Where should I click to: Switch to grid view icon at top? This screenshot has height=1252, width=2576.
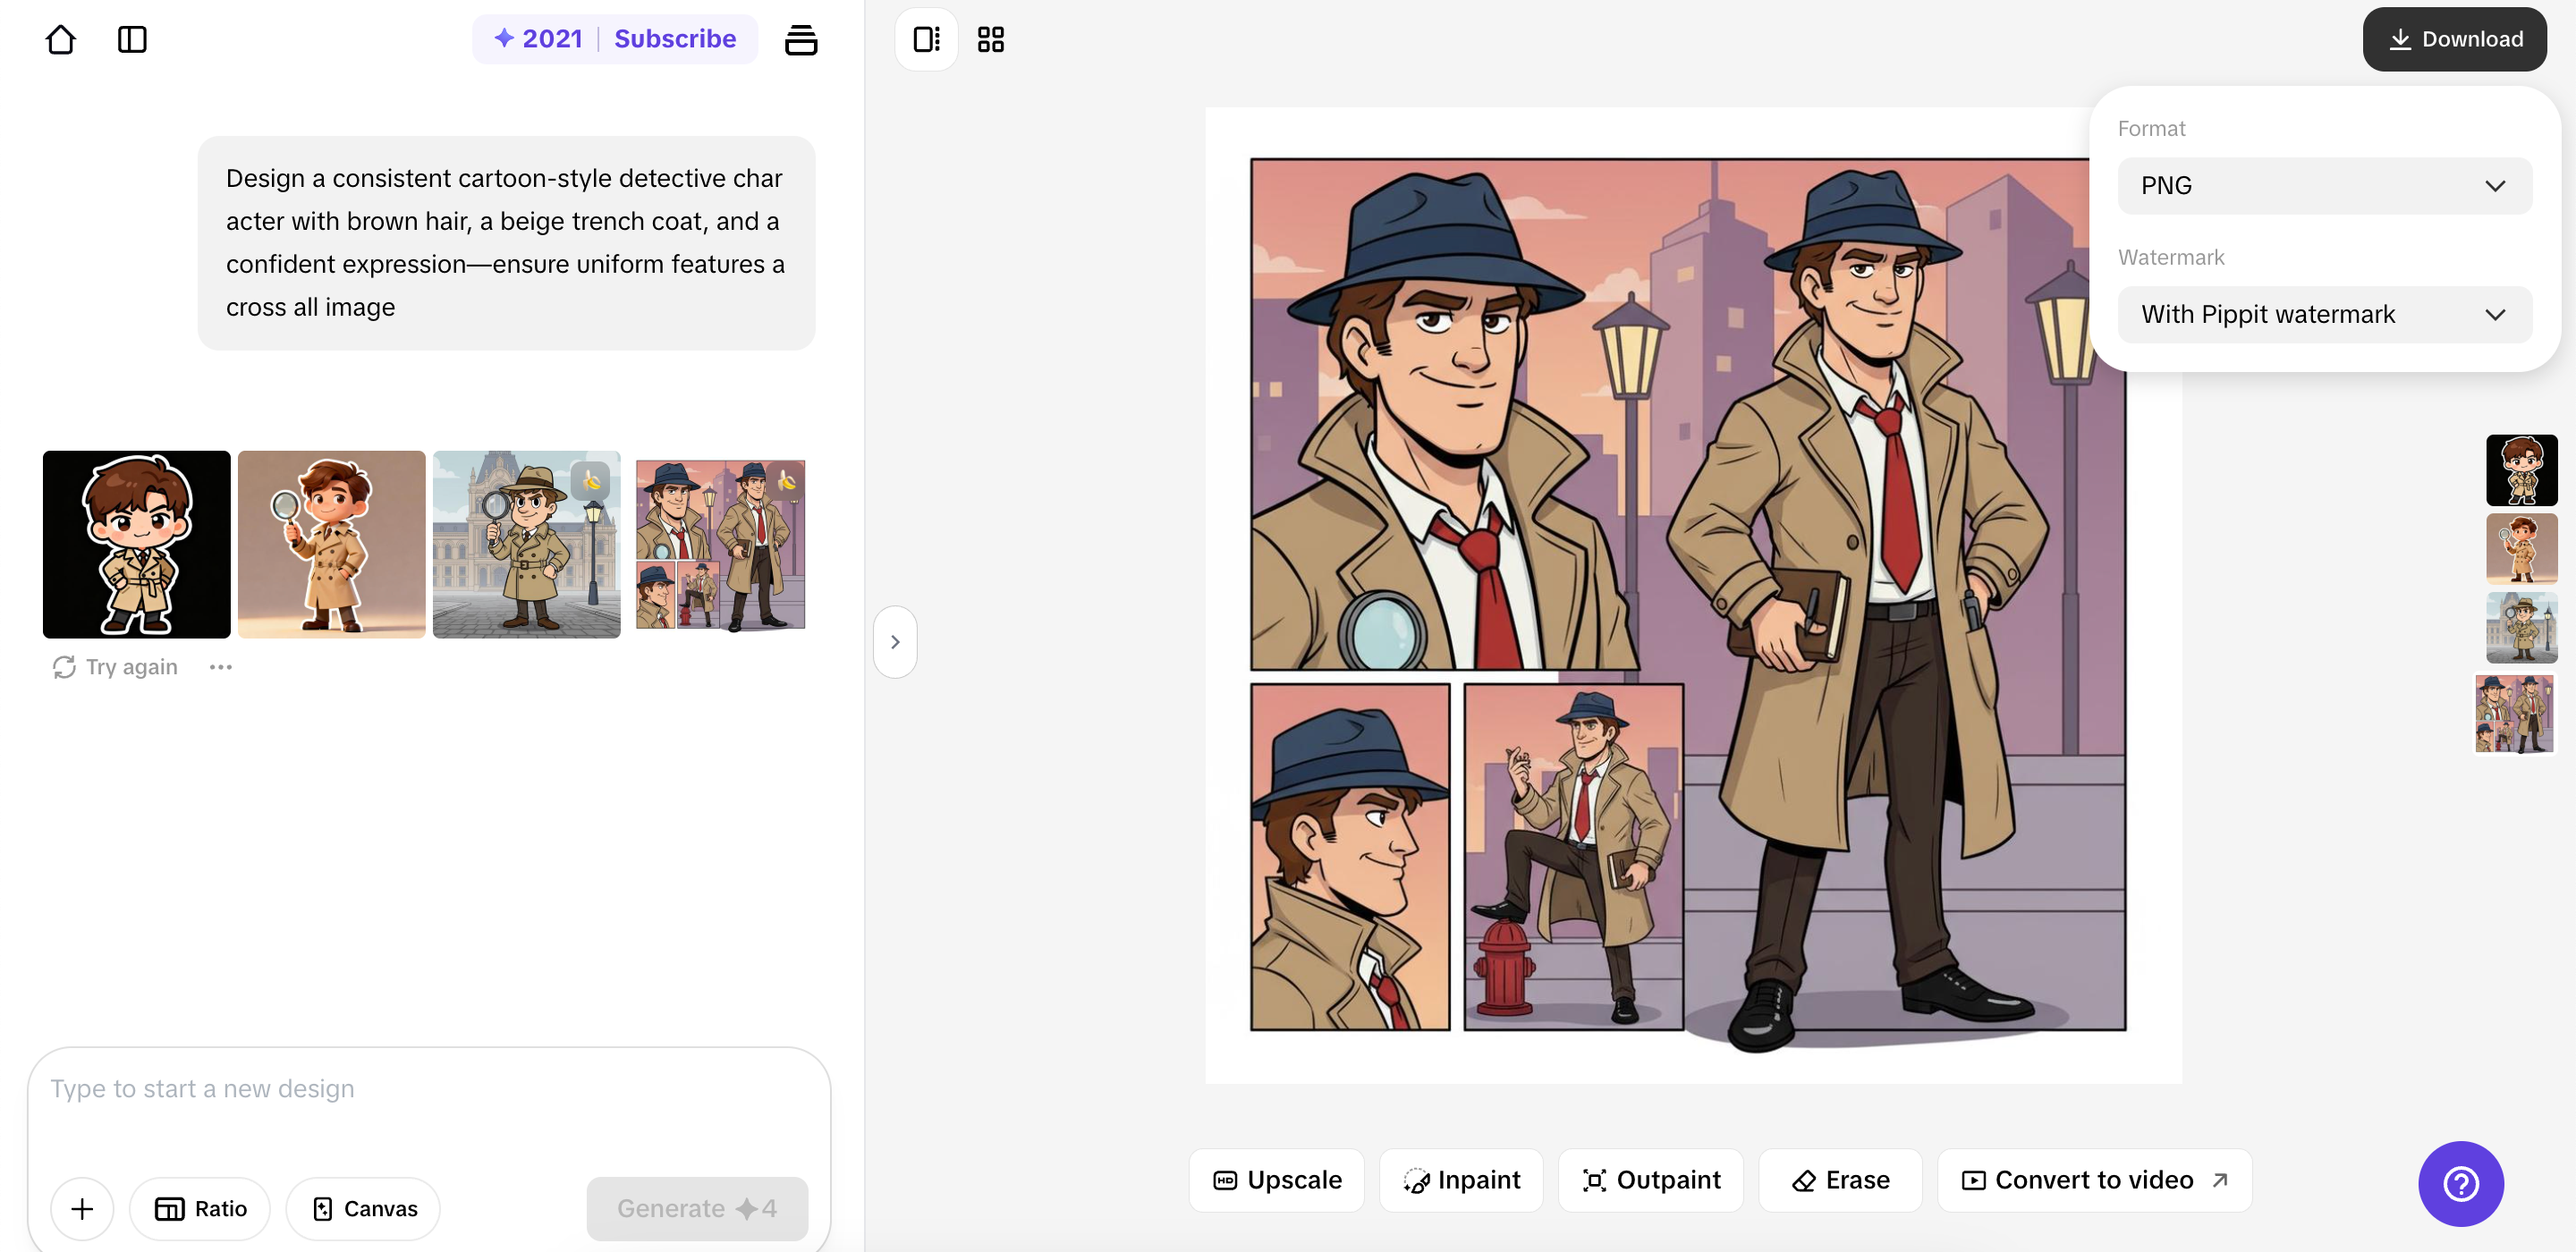click(990, 39)
